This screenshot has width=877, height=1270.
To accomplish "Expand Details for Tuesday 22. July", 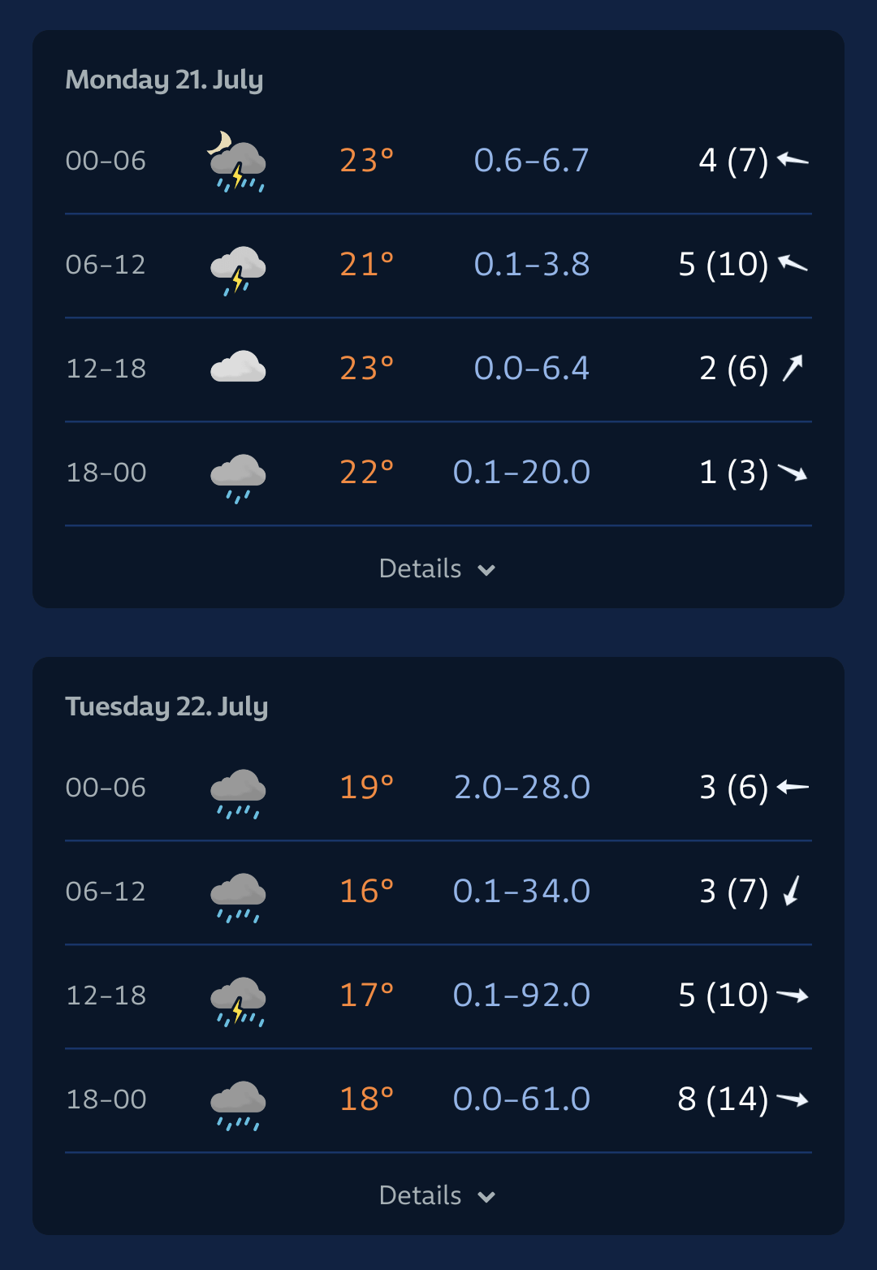I will (438, 1195).
